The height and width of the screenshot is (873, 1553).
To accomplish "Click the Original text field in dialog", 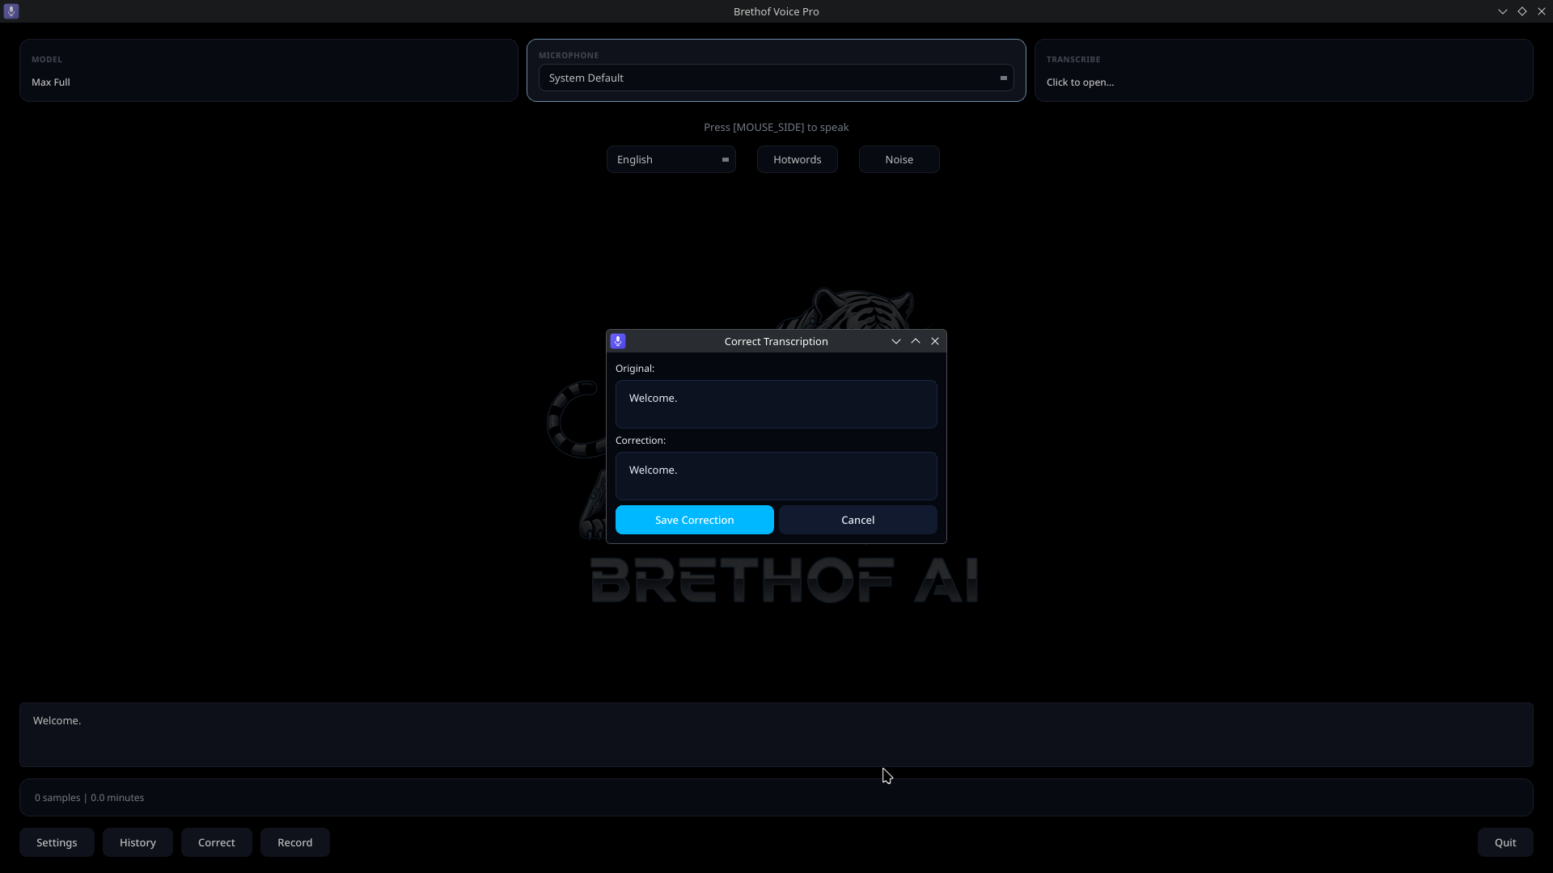I will pos(776,404).
